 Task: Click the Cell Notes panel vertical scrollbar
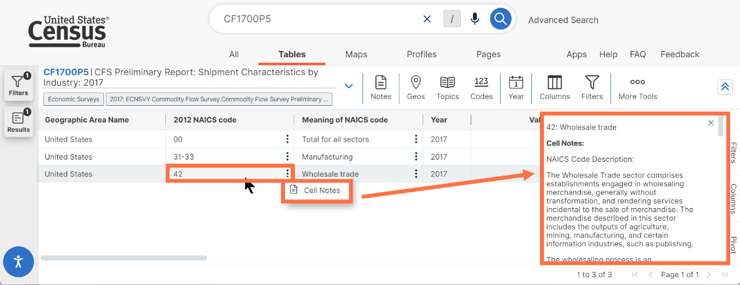point(720,127)
